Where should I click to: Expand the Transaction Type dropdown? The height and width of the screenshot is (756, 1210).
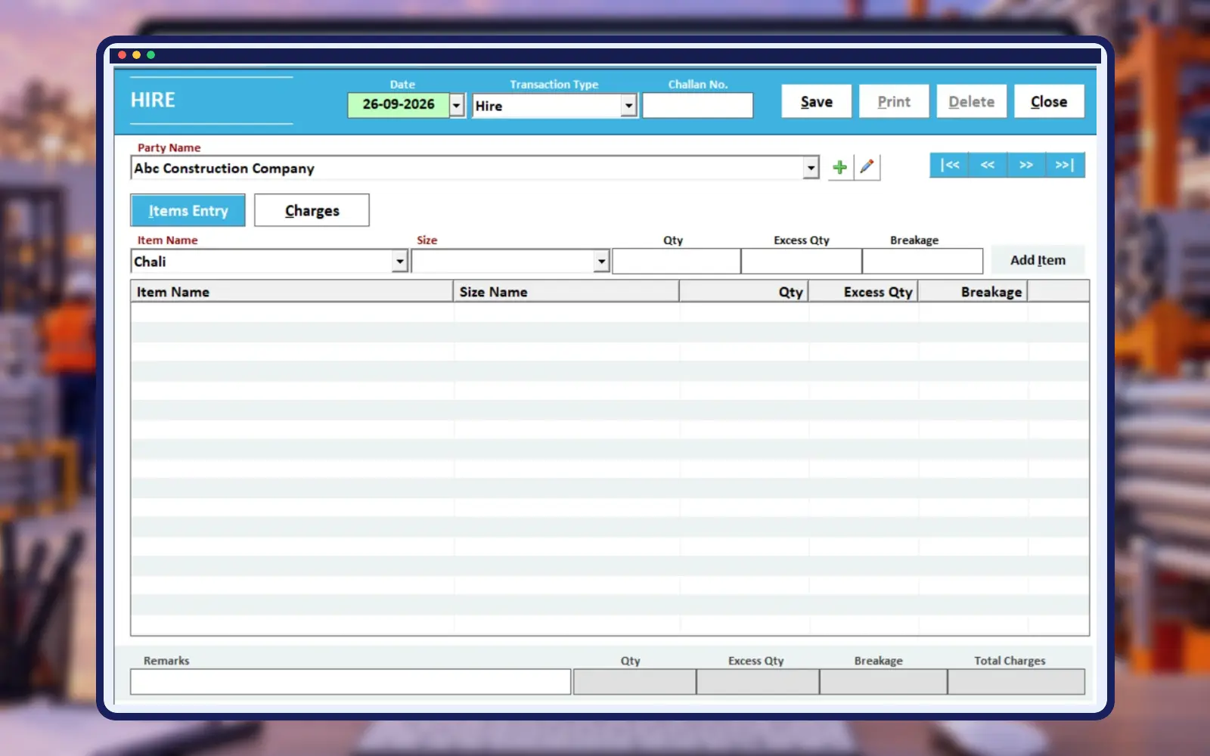click(628, 105)
